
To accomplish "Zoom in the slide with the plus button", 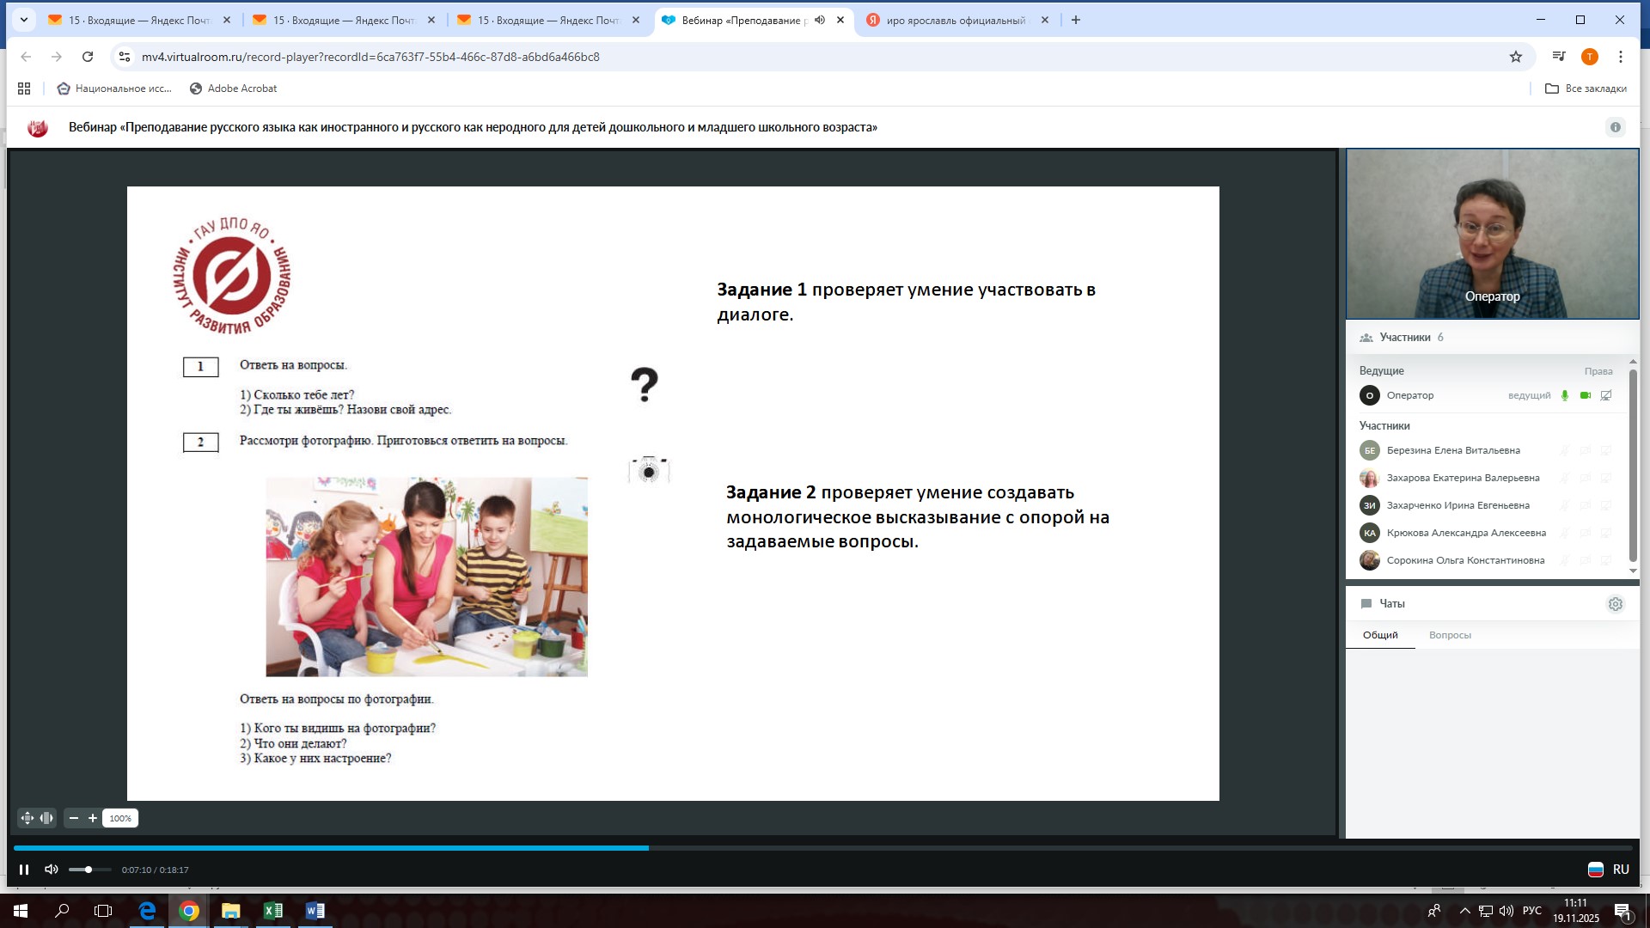I will pos(93,818).
